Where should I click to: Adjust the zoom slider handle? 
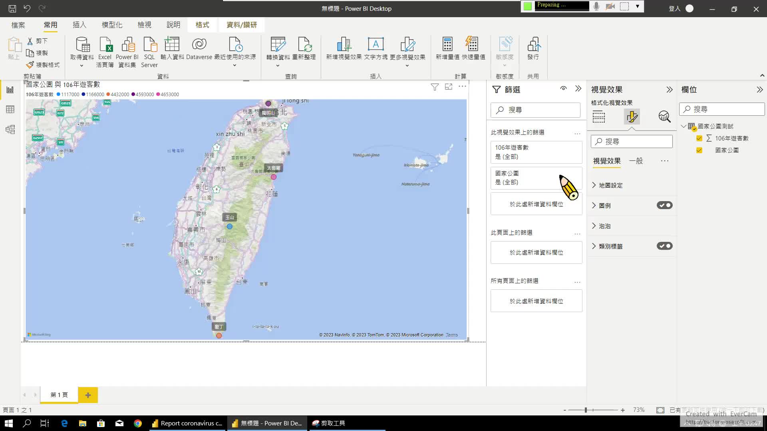click(x=586, y=410)
